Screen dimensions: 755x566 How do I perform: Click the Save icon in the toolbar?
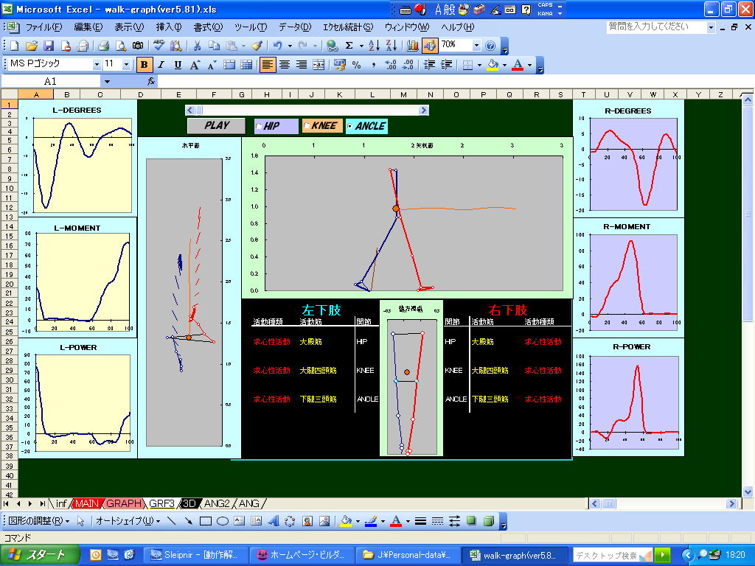(49, 46)
